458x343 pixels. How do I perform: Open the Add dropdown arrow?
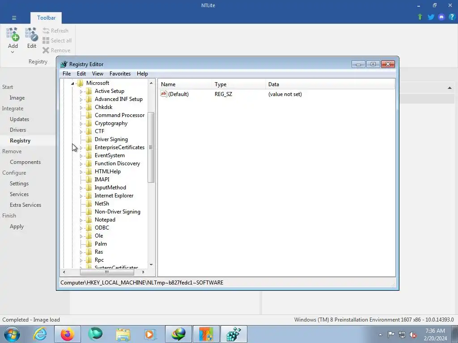coord(13,52)
